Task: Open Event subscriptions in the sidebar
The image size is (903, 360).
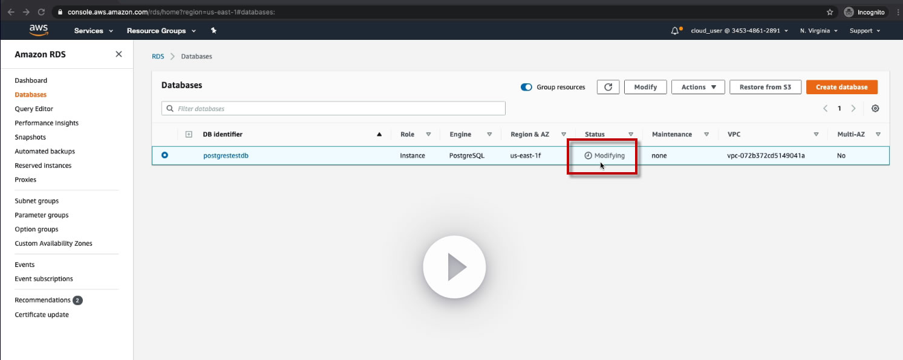Action: pos(44,278)
